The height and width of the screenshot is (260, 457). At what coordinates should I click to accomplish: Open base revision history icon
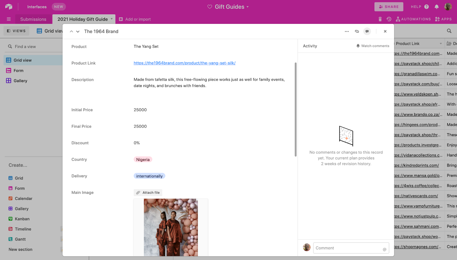click(389, 19)
